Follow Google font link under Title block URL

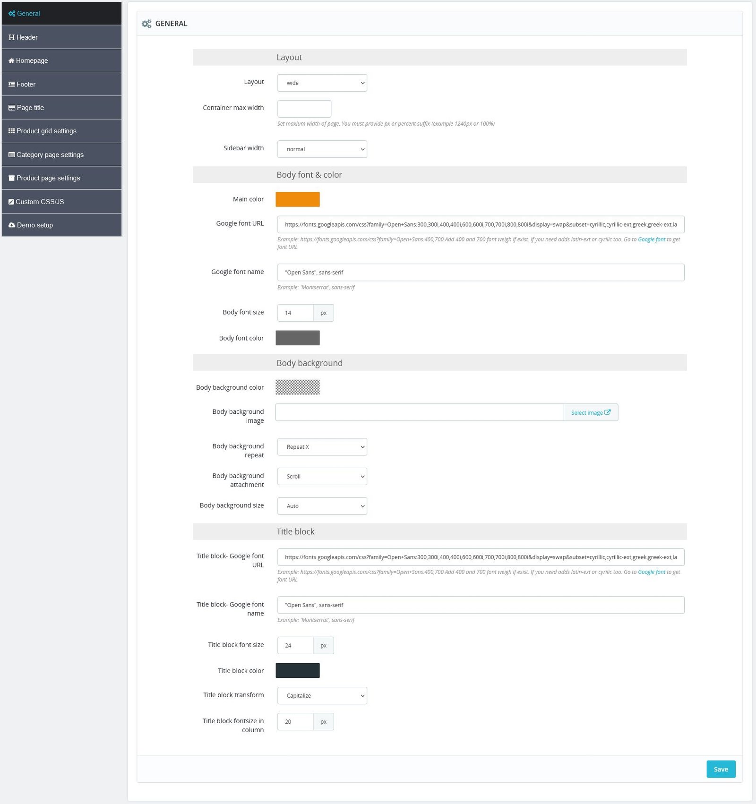pos(652,572)
